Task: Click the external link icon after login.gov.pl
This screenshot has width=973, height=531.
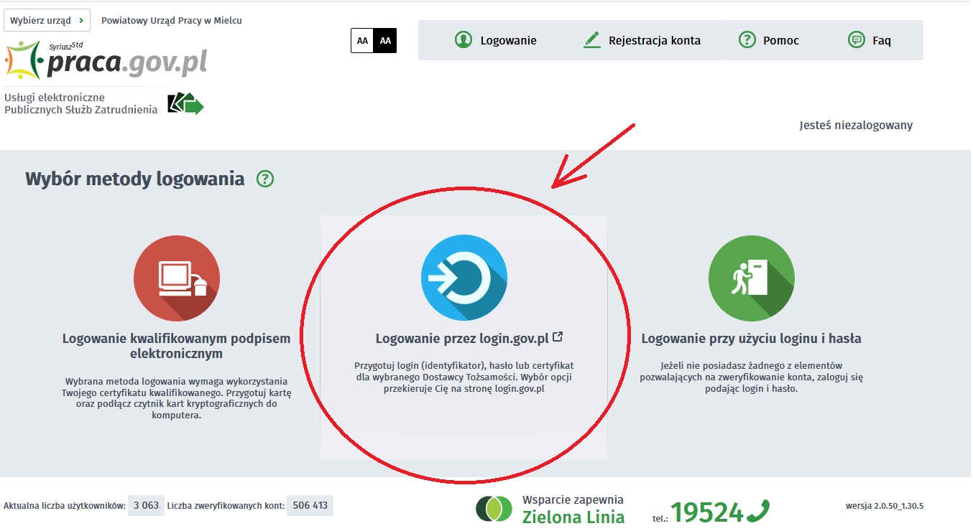Action: coord(558,337)
